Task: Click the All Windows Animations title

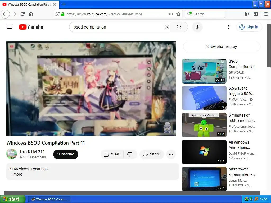Action: [240, 145]
